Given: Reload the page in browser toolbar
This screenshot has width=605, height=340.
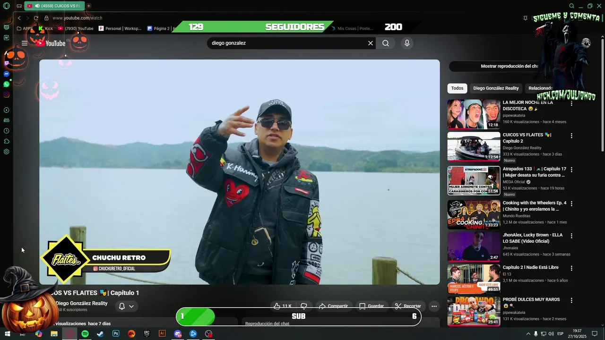Looking at the screenshot, I should [x=36, y=18].
